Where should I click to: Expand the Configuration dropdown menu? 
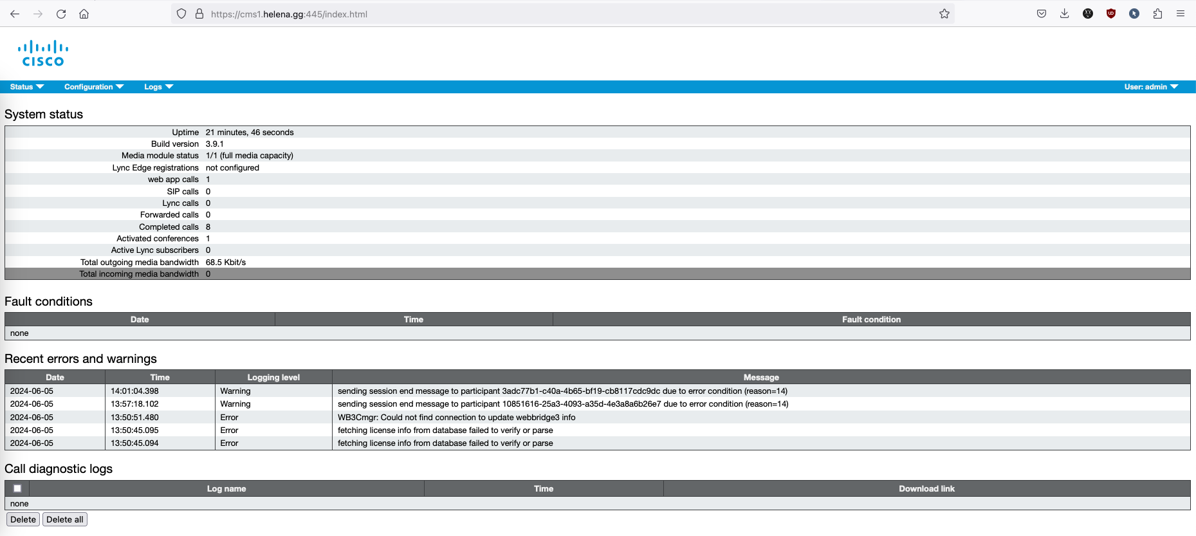tap(93, 87)
